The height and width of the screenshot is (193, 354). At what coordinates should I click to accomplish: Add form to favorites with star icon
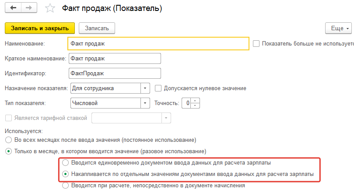click(x=51, y=8)
